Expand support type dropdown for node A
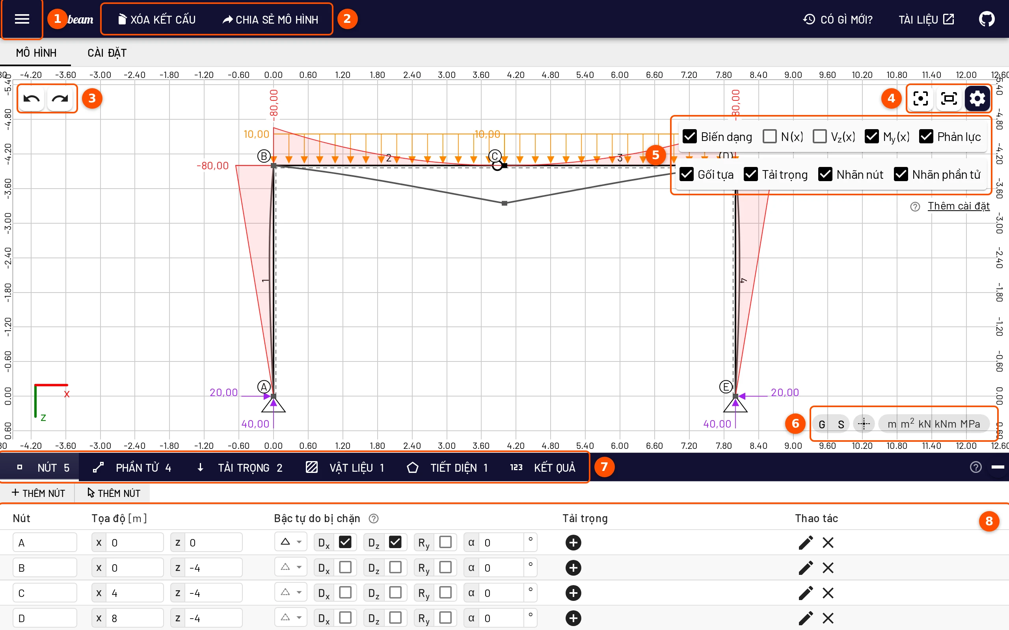Image resolution: width=1009 pixels, height=630 pixels. (290, 542)
